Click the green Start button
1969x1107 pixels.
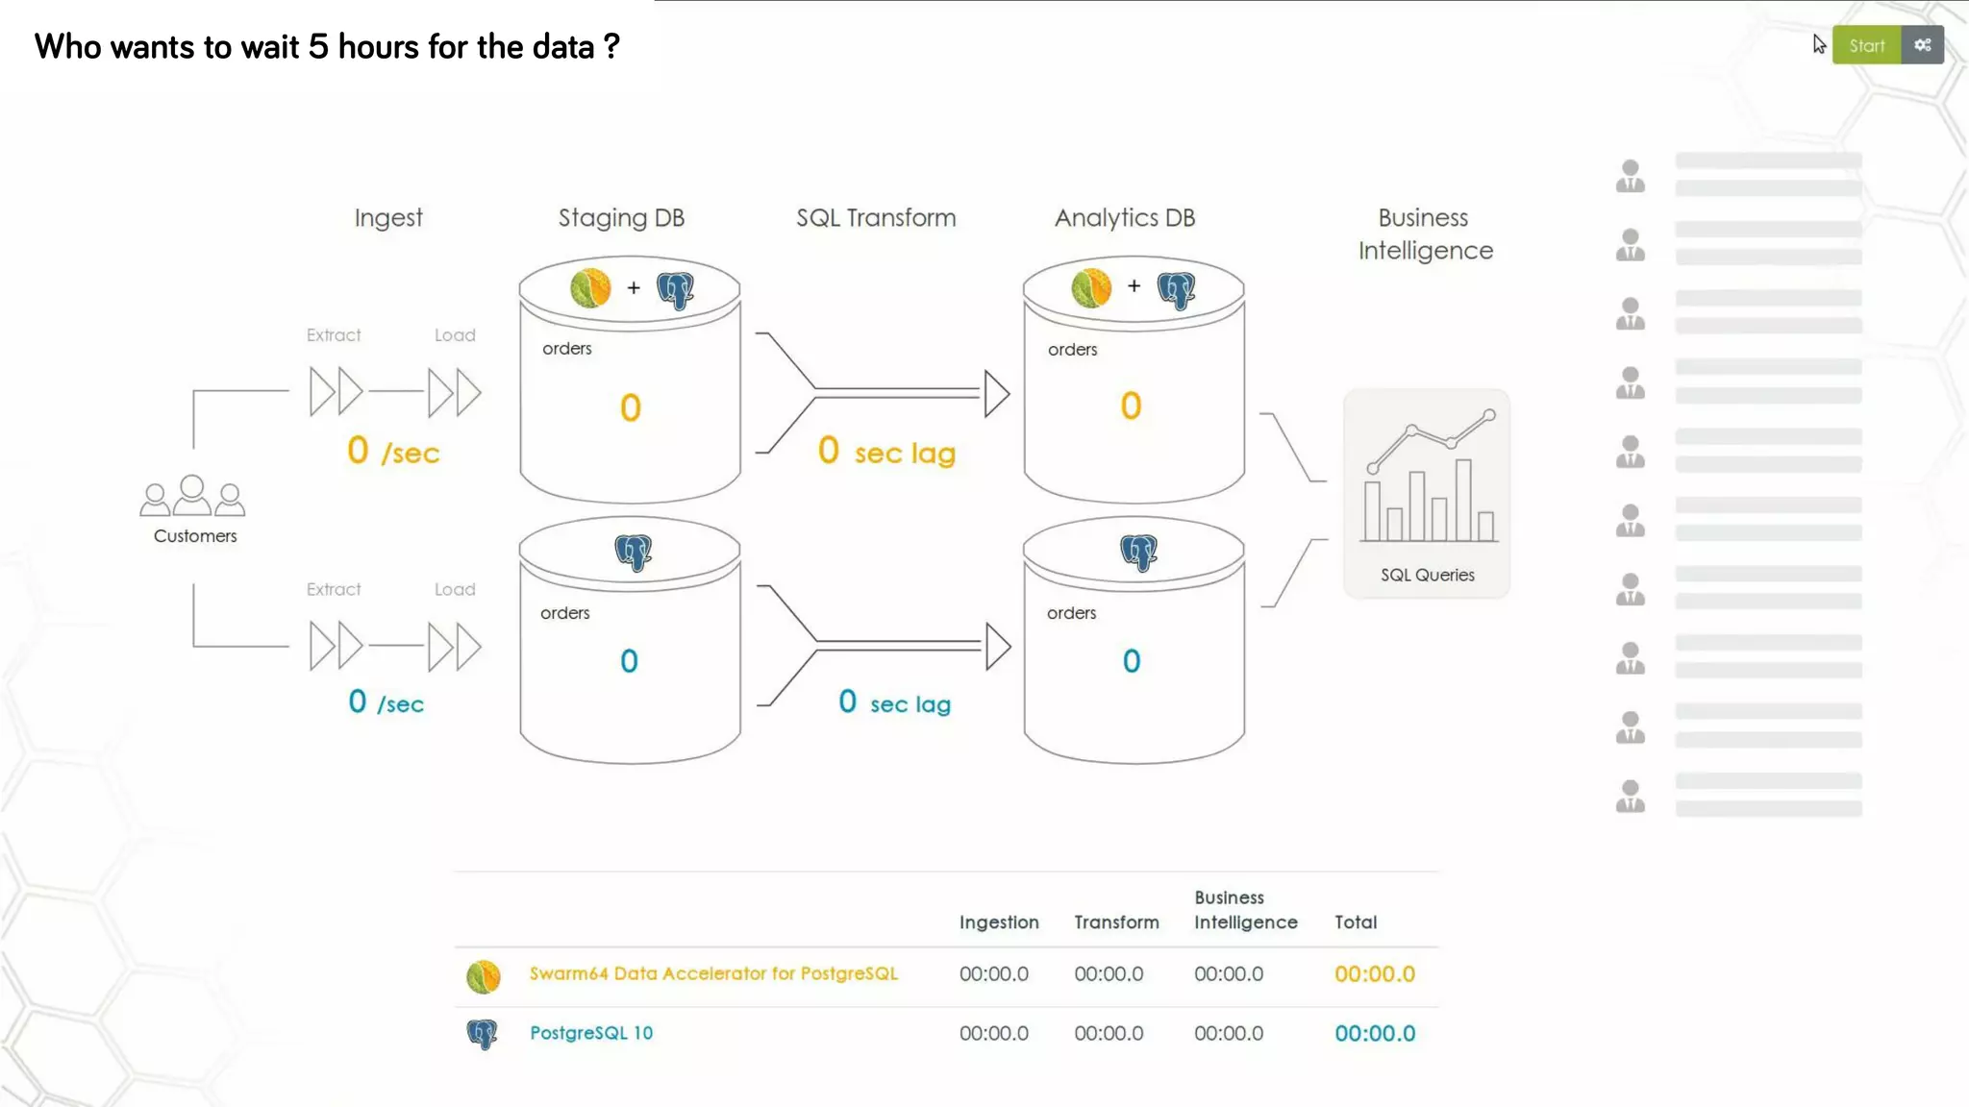point(1866,45)
